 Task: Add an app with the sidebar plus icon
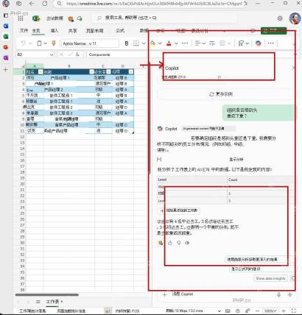click(x=6, y=70)
